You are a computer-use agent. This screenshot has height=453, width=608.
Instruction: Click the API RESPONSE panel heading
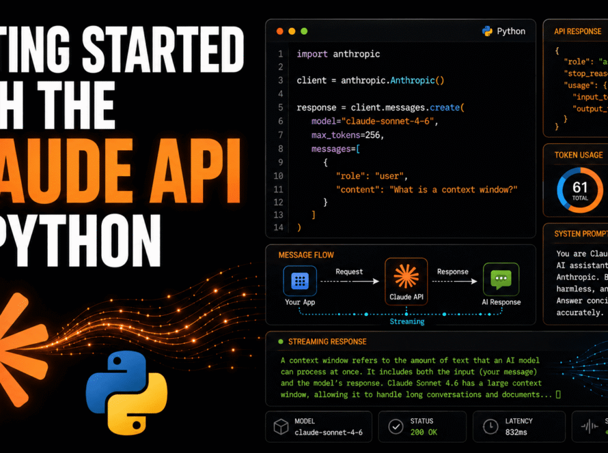pos(578,31)
